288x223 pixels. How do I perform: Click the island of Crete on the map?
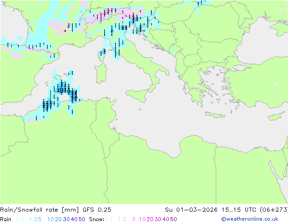pos(215,115)
